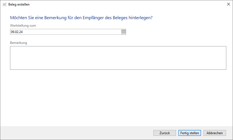Click the right end of the remark box
Viewport: 233px width, 140px height.
[223, 58]
